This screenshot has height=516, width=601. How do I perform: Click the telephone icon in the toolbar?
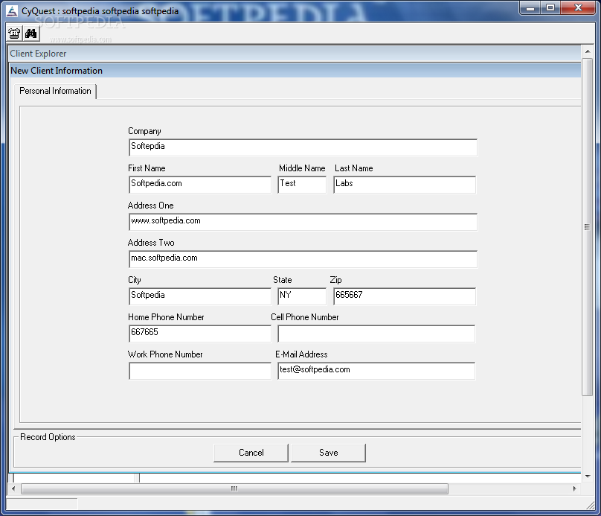15,34
